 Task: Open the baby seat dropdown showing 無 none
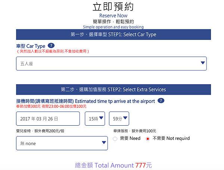(62, 143)
